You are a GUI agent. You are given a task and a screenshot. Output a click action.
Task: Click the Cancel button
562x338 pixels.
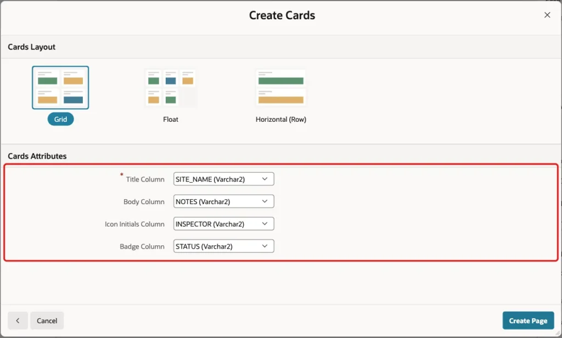tap(47, 320)
